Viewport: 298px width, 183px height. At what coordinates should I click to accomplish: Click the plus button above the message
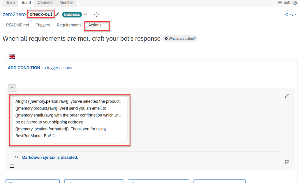pyautogui.click(x=12, y=88)
